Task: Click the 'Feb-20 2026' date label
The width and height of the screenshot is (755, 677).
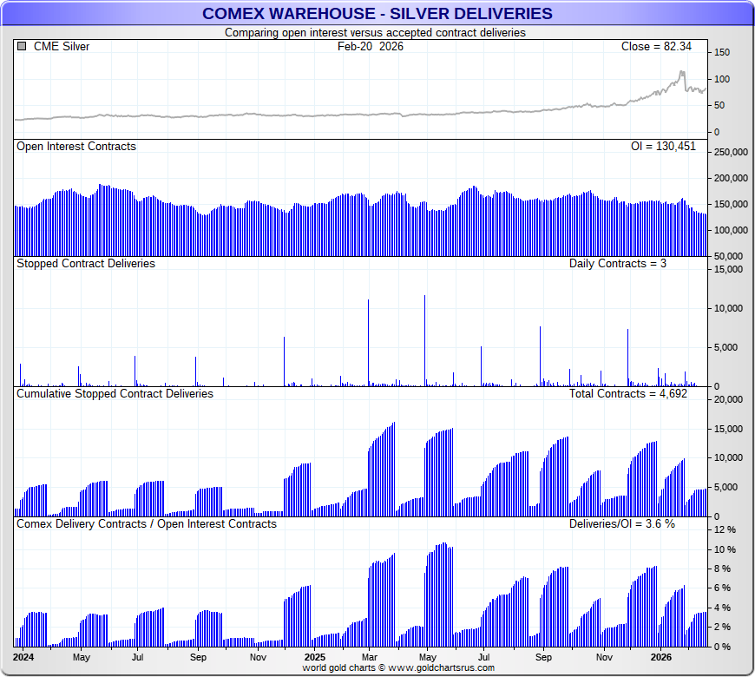Action: (371, 47)
